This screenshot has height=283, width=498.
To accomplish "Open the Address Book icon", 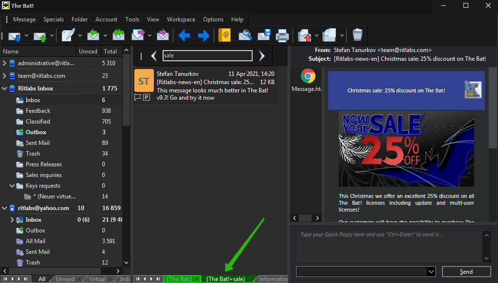I will (224, 35).
